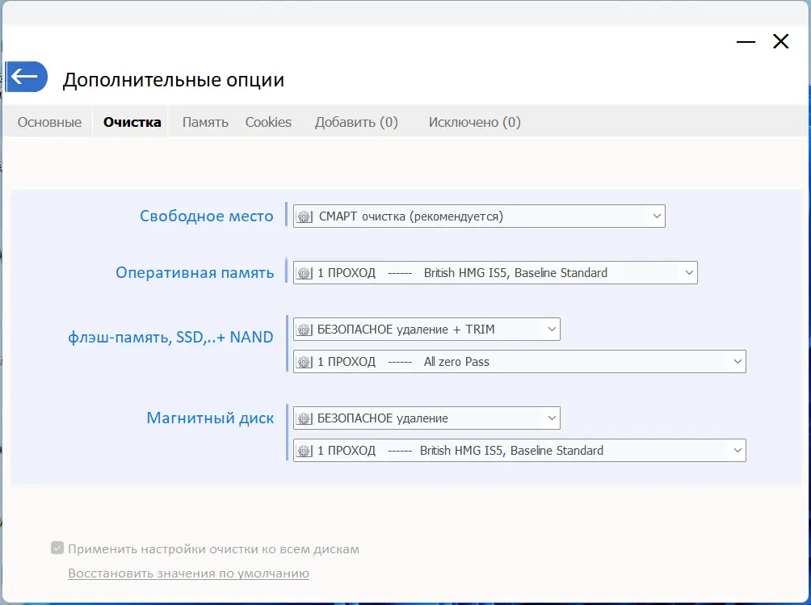
Task: Click the icon beside БЕЗОПАСНОЕ удаление + TRIM
Action: (305, 330)
